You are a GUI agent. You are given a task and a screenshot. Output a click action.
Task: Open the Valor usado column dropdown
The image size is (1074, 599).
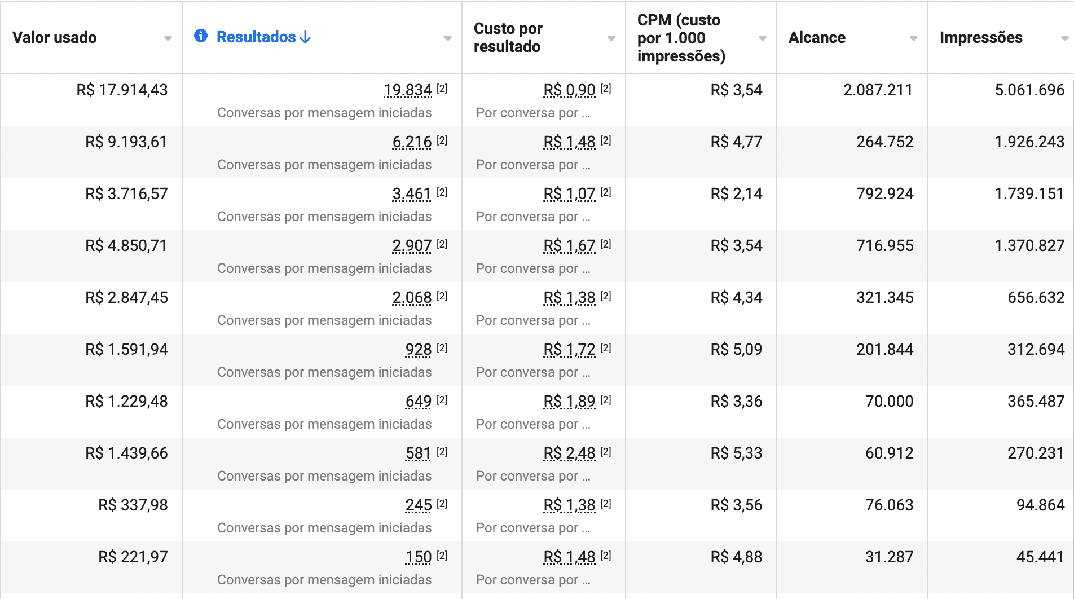coord(168,38)
